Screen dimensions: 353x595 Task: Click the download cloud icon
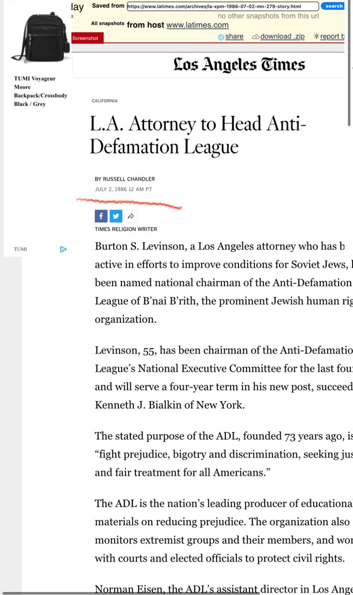point(255,37)
